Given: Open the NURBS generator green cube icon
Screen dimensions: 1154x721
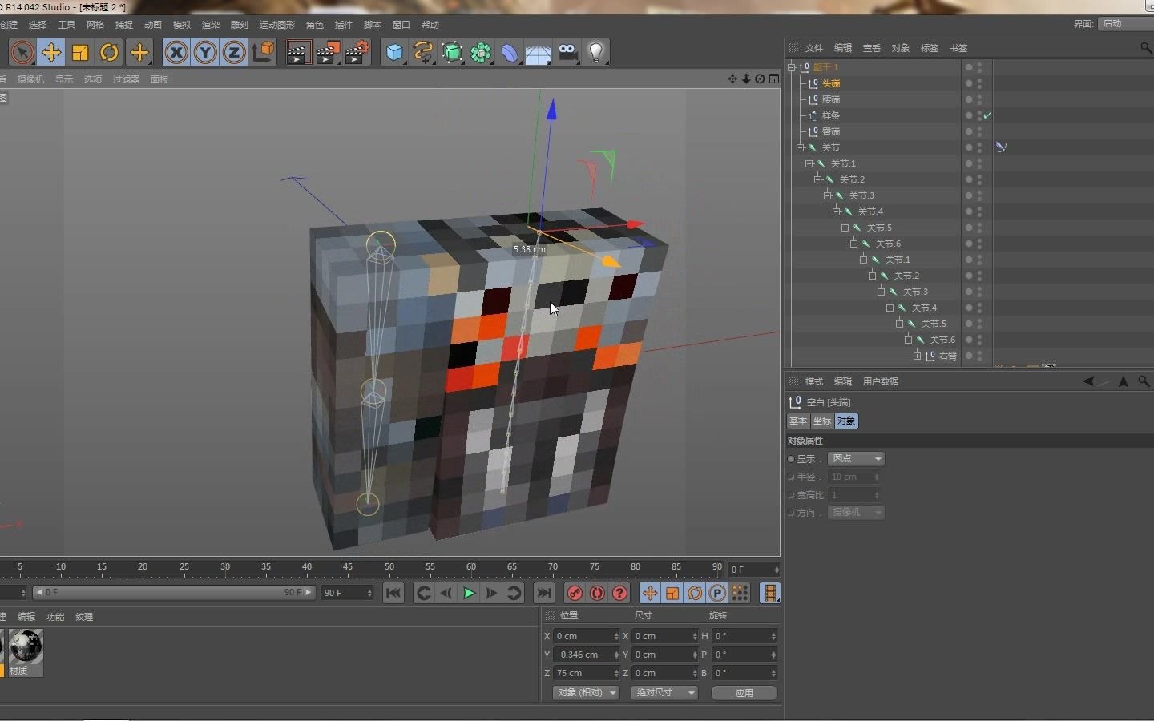Looking at the screenshot, I should point(452,53).
